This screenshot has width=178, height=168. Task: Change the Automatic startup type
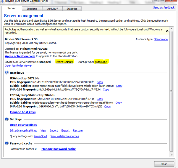tap(101, 62)
